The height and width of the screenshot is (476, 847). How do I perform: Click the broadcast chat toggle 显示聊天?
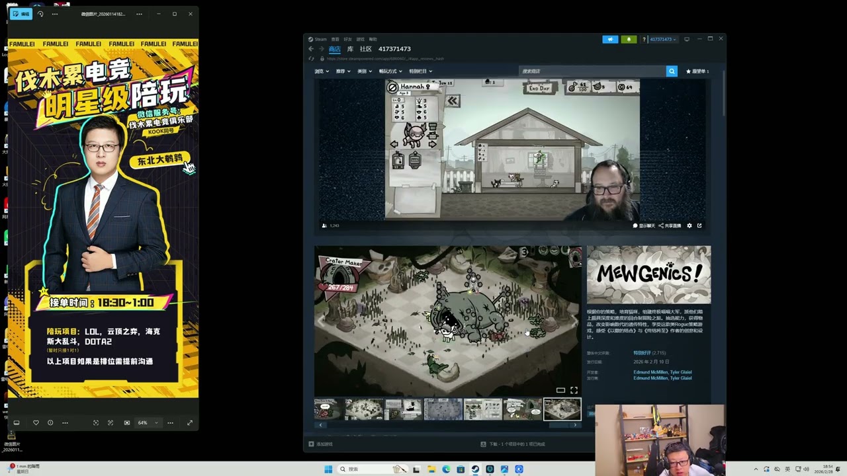[644, 225]
